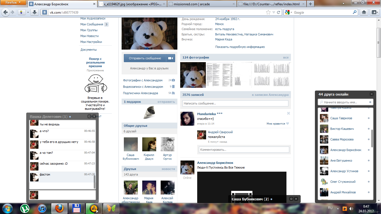
Task: Click the Мне нравится heart icon
Action: [x=288, y=123]
